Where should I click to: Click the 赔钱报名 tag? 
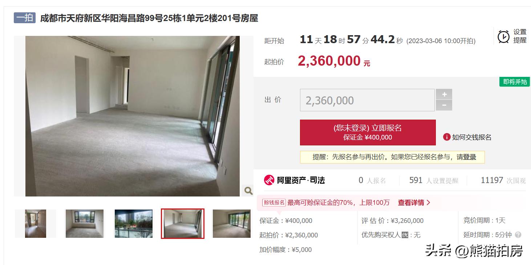274,203
